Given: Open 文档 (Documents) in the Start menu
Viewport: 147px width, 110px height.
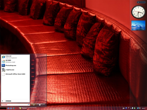Looking at the screenshot, I should click(33, 60).
